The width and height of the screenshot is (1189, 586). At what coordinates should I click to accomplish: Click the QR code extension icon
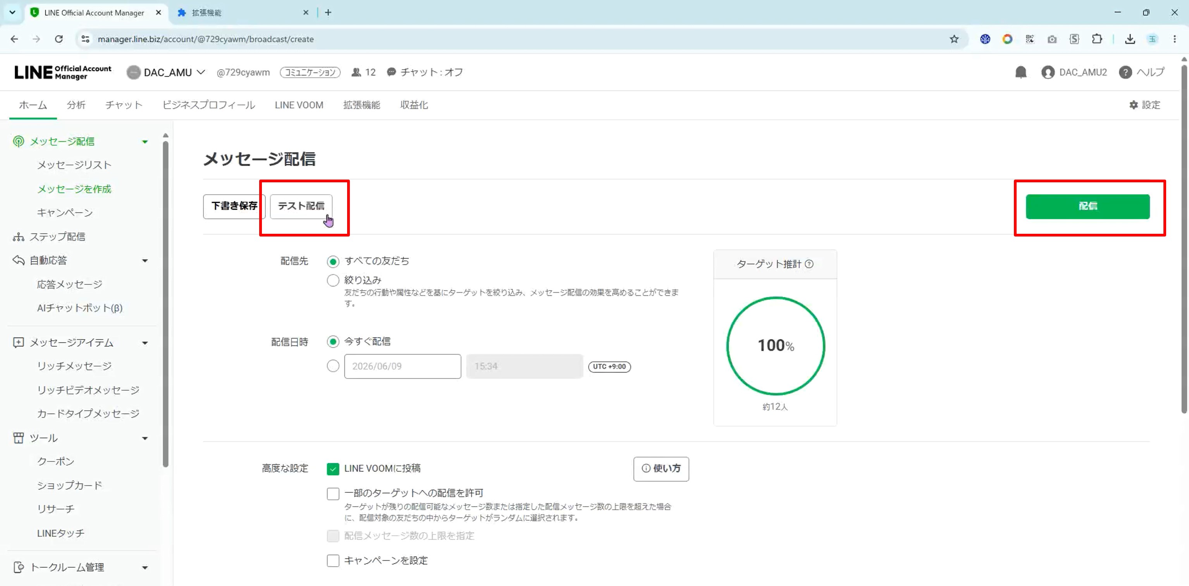click(x=1030, y=39)
